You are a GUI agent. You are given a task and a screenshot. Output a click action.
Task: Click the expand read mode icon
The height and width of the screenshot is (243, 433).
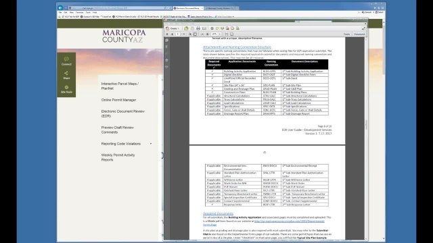(x=363, y=28)
